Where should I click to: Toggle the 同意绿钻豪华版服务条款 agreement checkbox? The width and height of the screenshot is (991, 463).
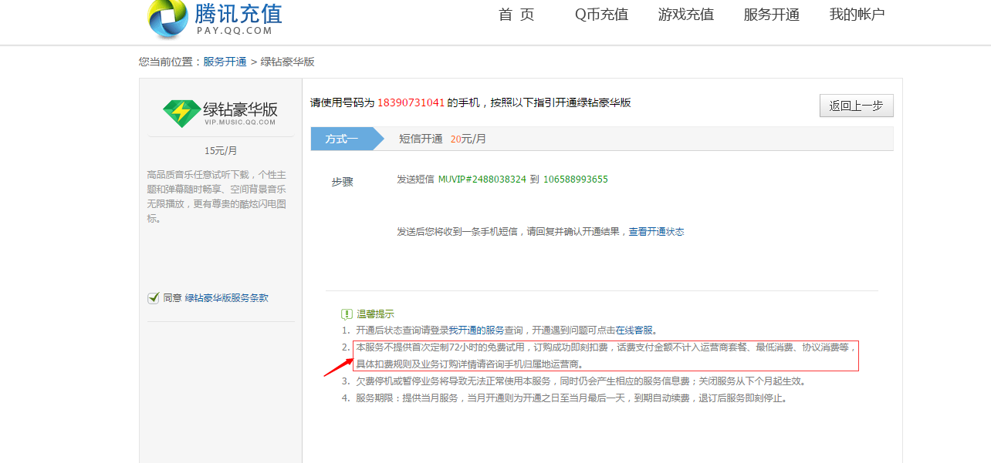(x=153, y=297)
